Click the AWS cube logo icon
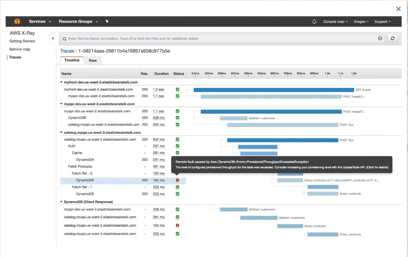The image size is (408, 257). click(x=17, y=22)
